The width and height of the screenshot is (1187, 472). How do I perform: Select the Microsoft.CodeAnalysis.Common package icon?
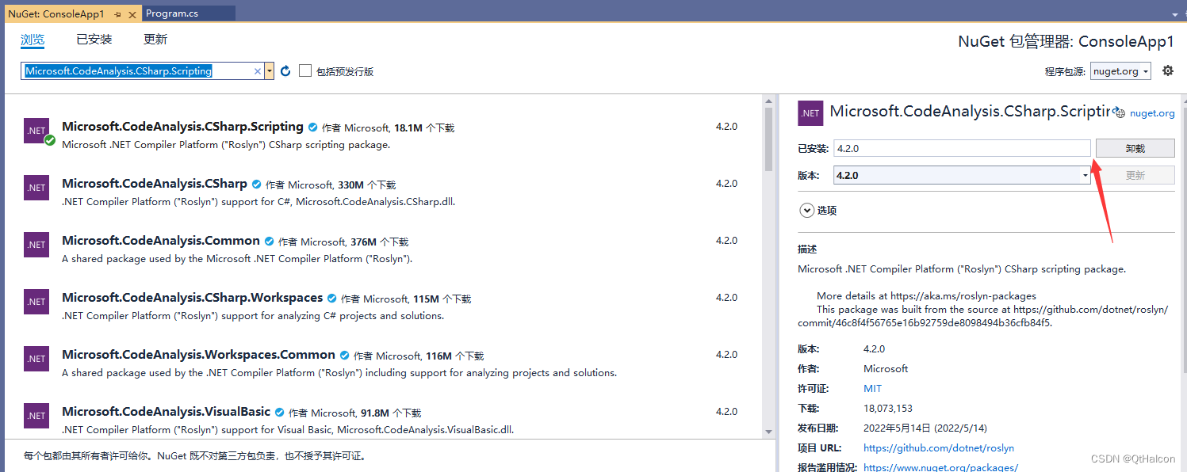[37, 245]
